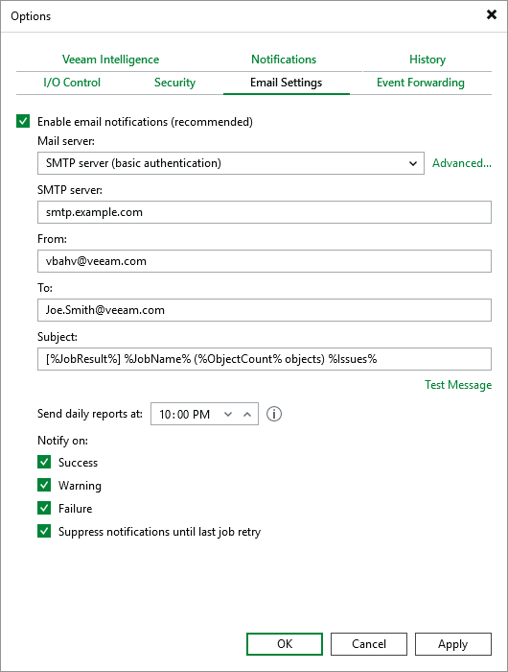Image resolution: width=508 pixels, height=672 pixels.
Task: Click the Cancel button
Action: click(x=369, y=644)
